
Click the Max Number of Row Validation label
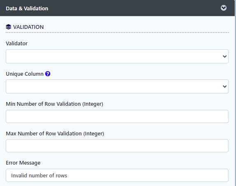click(x=55, y=134)
